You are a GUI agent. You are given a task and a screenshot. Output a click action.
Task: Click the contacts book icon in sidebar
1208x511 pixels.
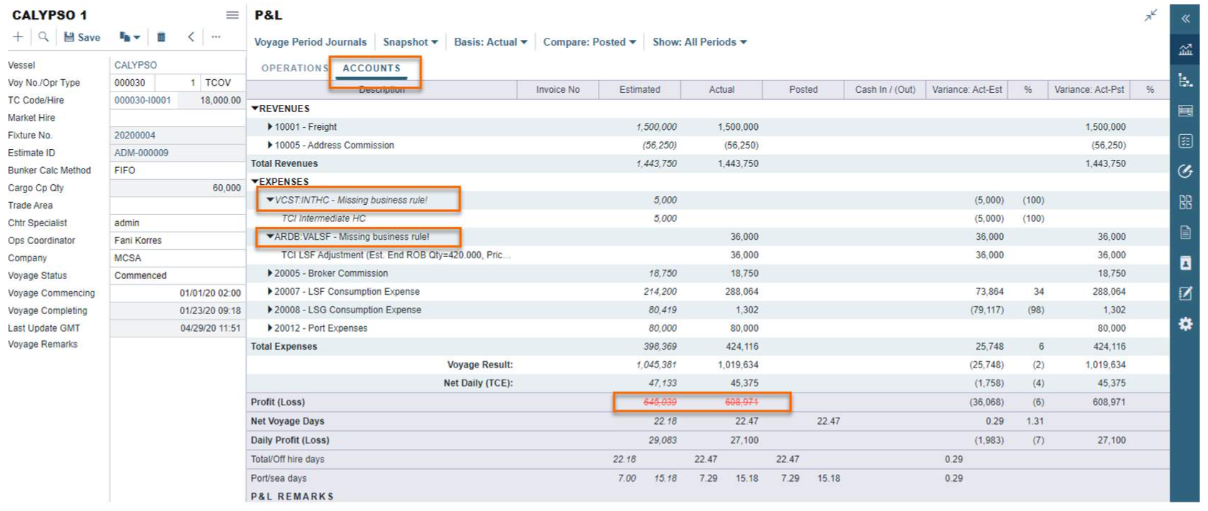click(x=1185, y=263)
